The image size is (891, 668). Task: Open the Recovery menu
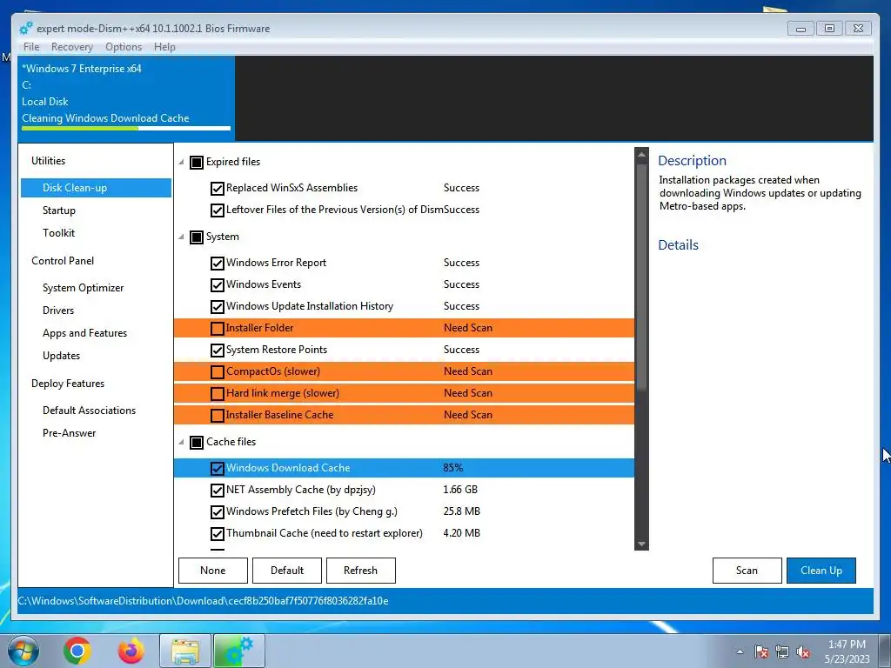click(71, 47)
